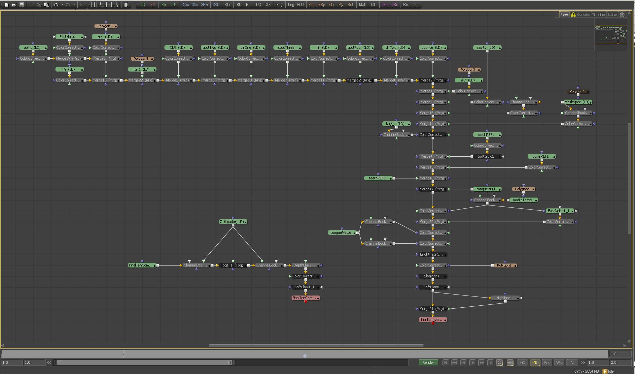
Task: Select the Fog1_1 (Fog) node
Action: 233,265
